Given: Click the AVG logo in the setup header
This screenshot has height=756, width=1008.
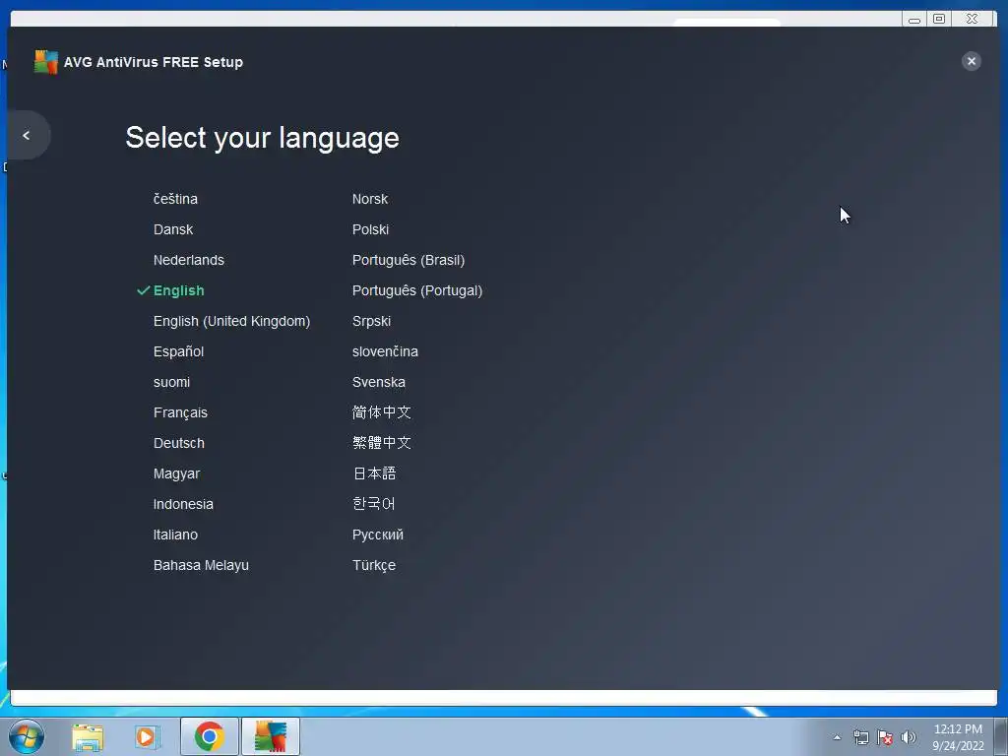Looking at the screenshot, I should pyautogui.click(x=45, y=62).
